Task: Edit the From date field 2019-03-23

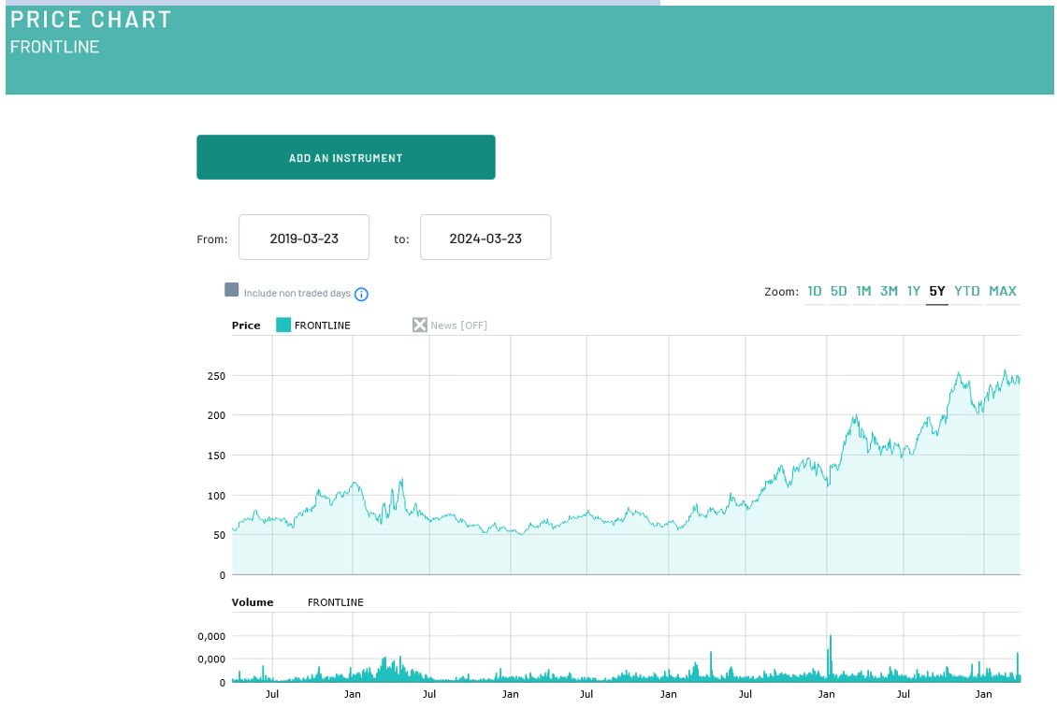Action: [x=304, y=238]
